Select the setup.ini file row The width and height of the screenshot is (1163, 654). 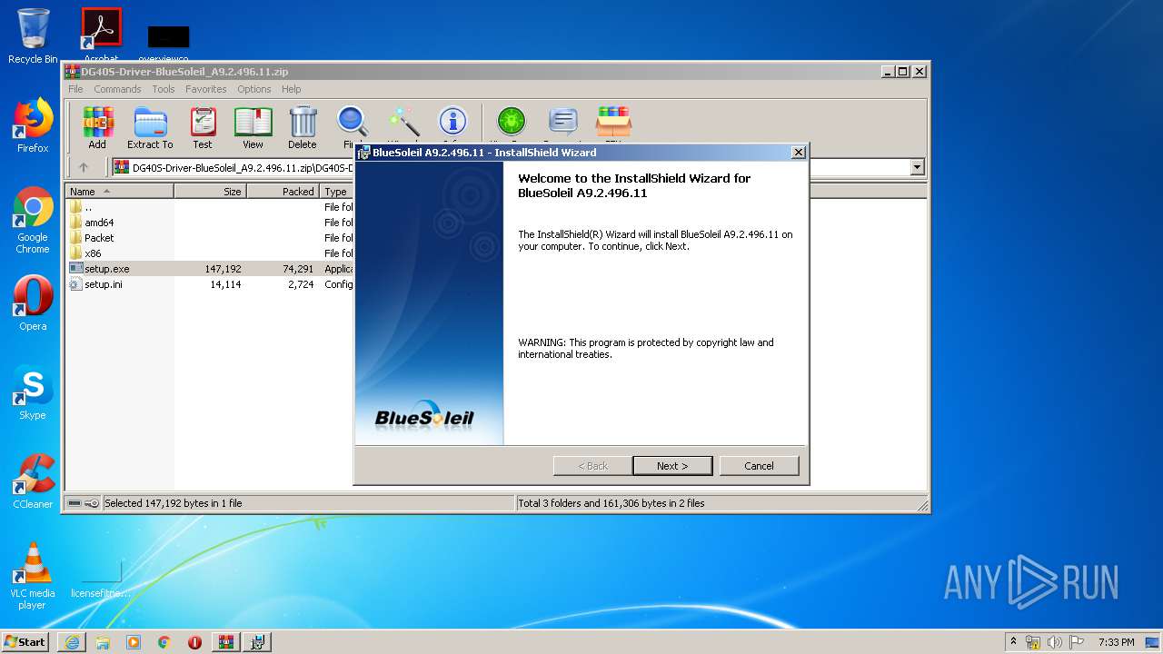pyautogui.click(x=210, y=284)
